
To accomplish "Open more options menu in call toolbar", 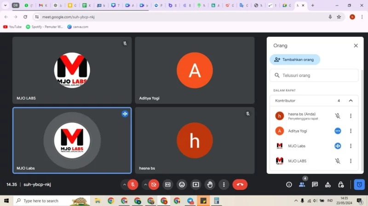I will pos(224,184).
